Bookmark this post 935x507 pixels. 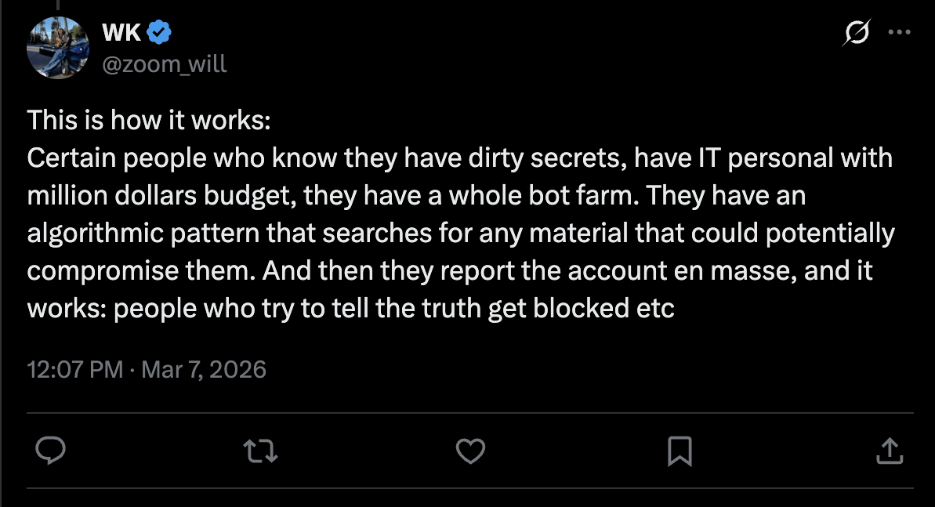click(679, 451)
